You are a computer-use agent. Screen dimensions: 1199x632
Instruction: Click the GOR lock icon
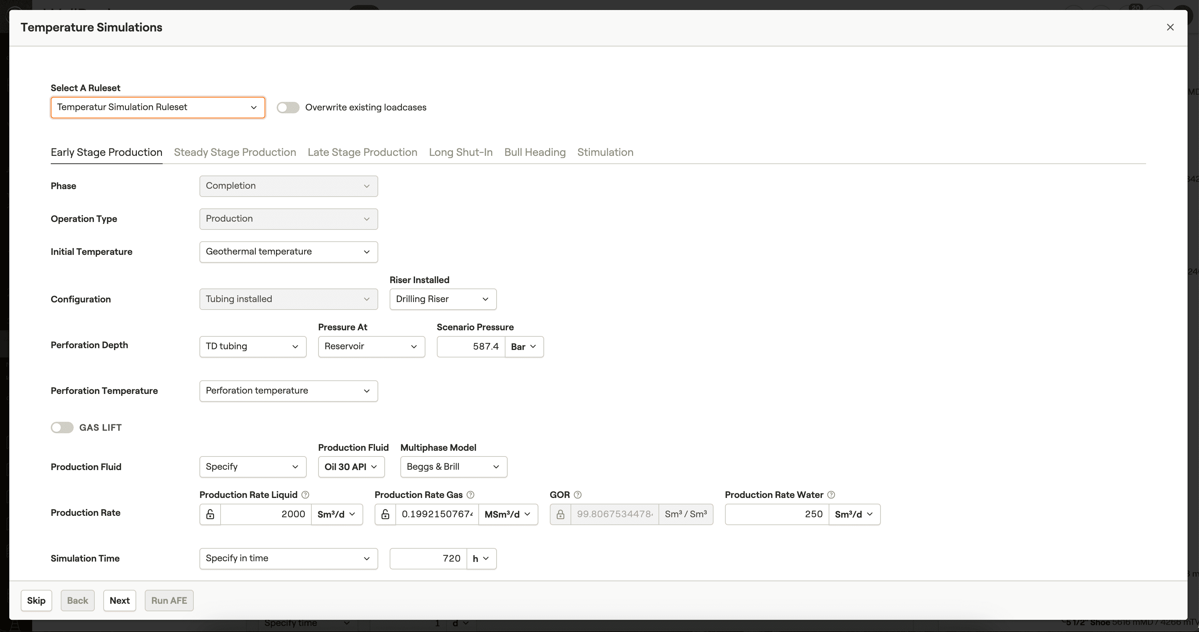561,514
